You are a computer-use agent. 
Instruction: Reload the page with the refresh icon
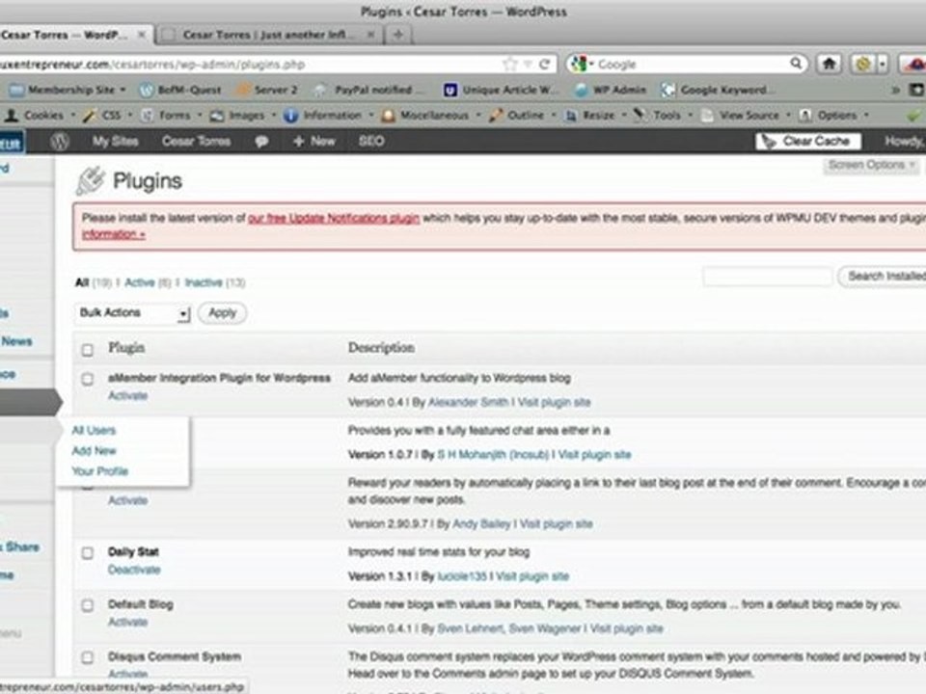tap(544, 64)
